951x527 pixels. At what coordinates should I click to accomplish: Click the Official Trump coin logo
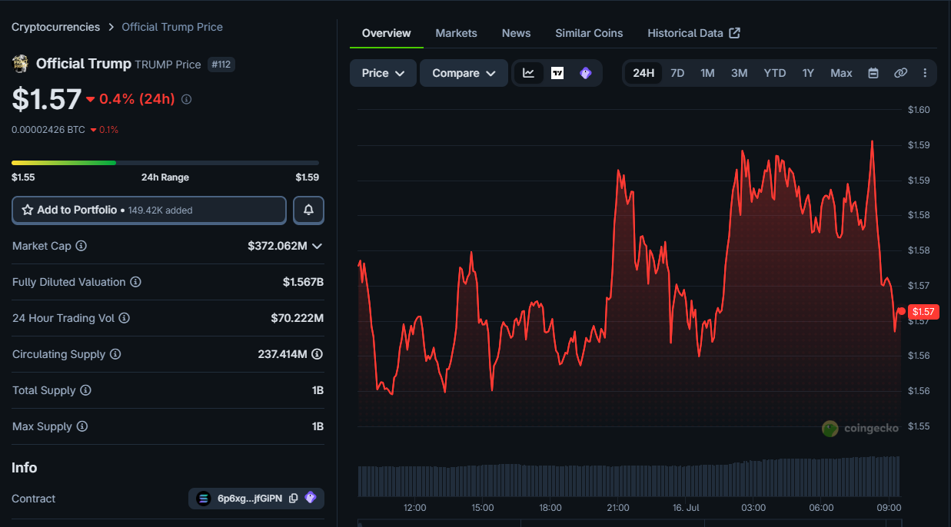21,63
